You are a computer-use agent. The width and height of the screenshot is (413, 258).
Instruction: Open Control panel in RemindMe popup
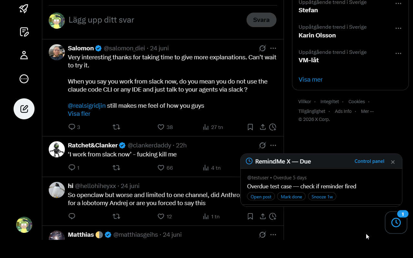[x=369, y=161]
